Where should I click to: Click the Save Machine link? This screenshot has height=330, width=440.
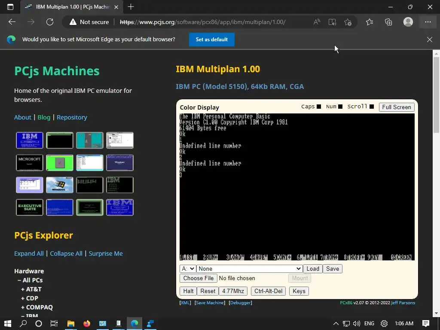click(x=210, y=303)
